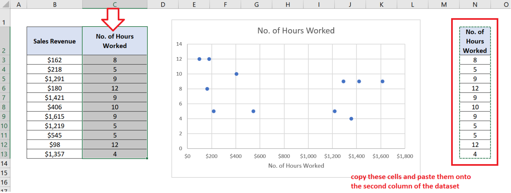Select the cell containing $545
Screen dimensions: 511x193
(x=54, y=135)
